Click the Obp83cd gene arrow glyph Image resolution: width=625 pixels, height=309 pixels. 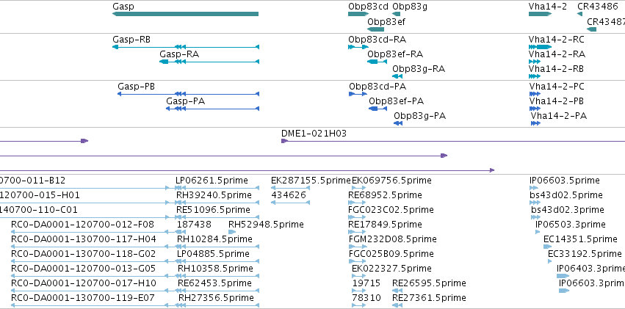(x=358, y=14)
